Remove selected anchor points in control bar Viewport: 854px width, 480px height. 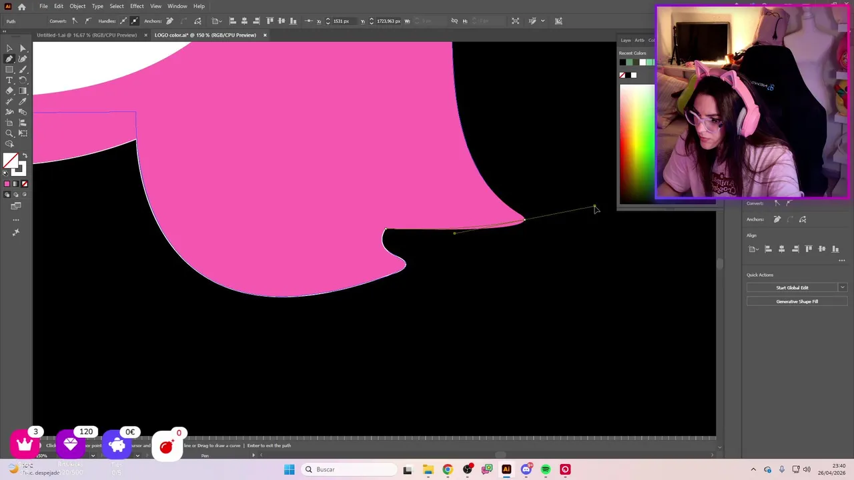(169, 21)
